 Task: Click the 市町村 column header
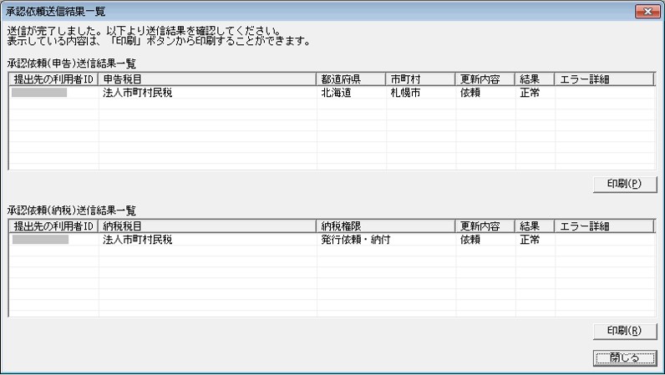click(420, 79)
